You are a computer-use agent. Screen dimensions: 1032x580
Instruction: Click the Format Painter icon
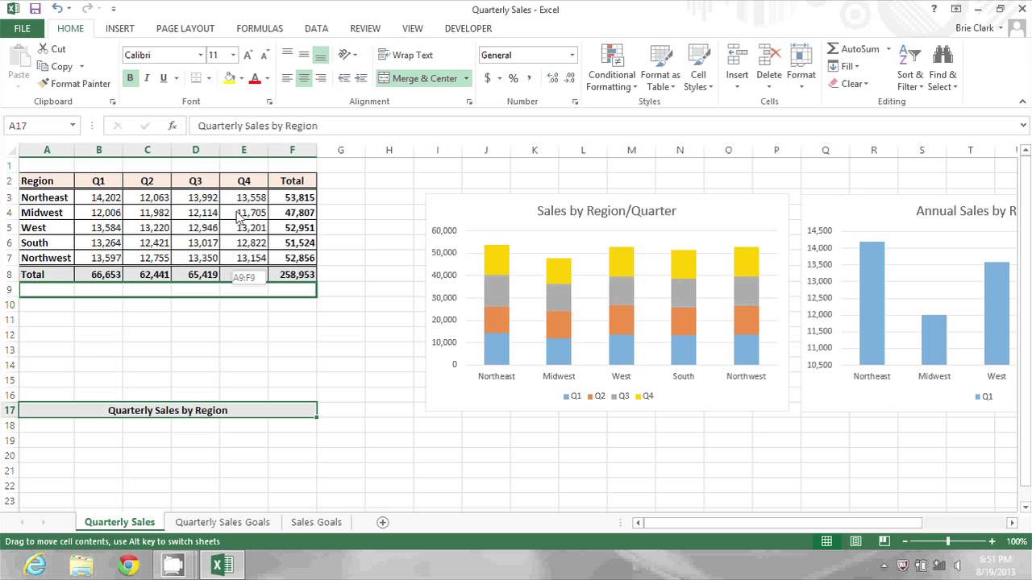44,84
